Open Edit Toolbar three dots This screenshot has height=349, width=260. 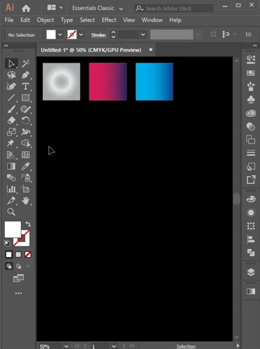click(x=18, y=293)
